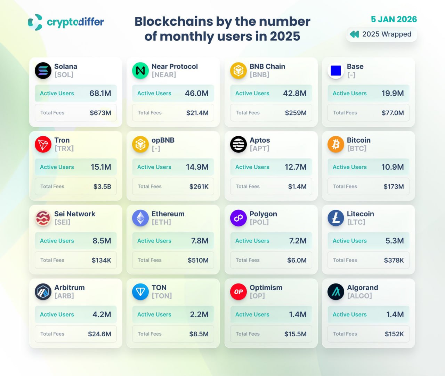Click the Arbitrum logo icon
445x376 pixels.
pyautogui.click(x=43, y=292)
